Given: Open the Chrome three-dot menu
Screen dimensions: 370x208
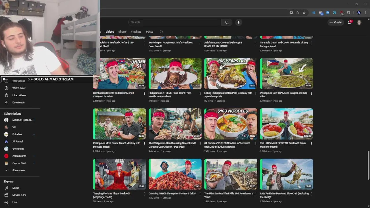Looking at the screenshot, I should (x=366, y=13).
